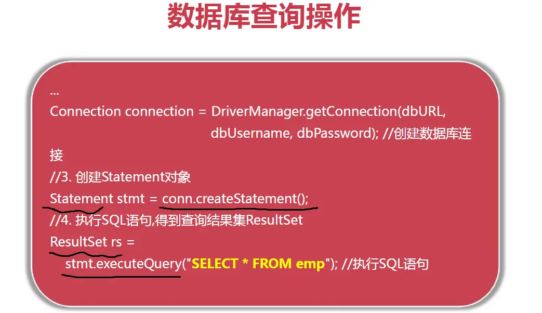Click hand-drawn underline beneath createStatement
This screenshot has height=313, width=542.
pyautogui.click(x=238, y=208)
